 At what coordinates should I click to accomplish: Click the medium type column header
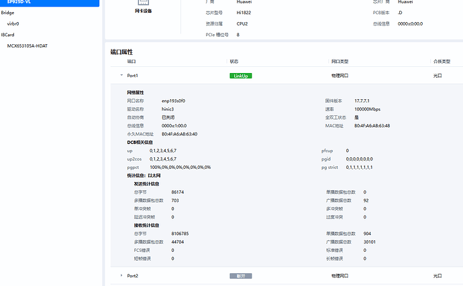(442, 62)
